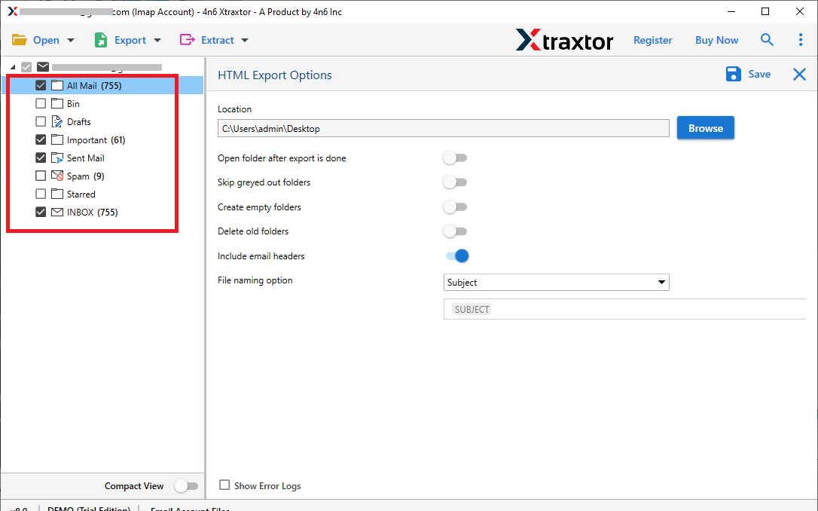Open the three-dot overflow menu
This screenshot has height=511, width=818.
(801, 39)
